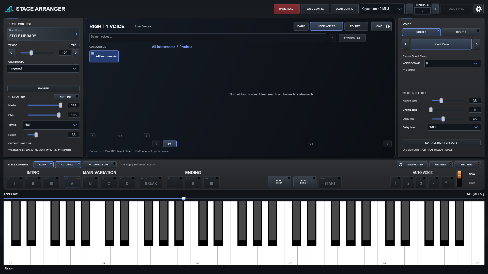Switch to RIGHT 1 voice tab
Image resolution: width=488 pixels, height=274 pixels.
click(421, 32)
